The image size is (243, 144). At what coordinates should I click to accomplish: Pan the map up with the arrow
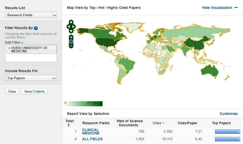pyautogui.click(x=71, y=22)
